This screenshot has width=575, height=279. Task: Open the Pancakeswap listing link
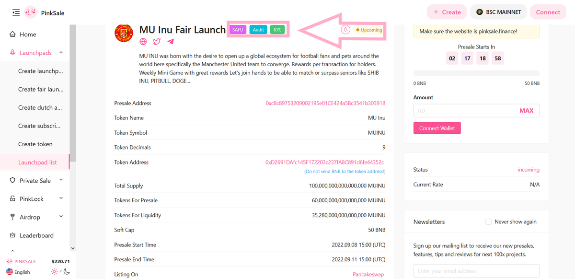pos(368,274)
